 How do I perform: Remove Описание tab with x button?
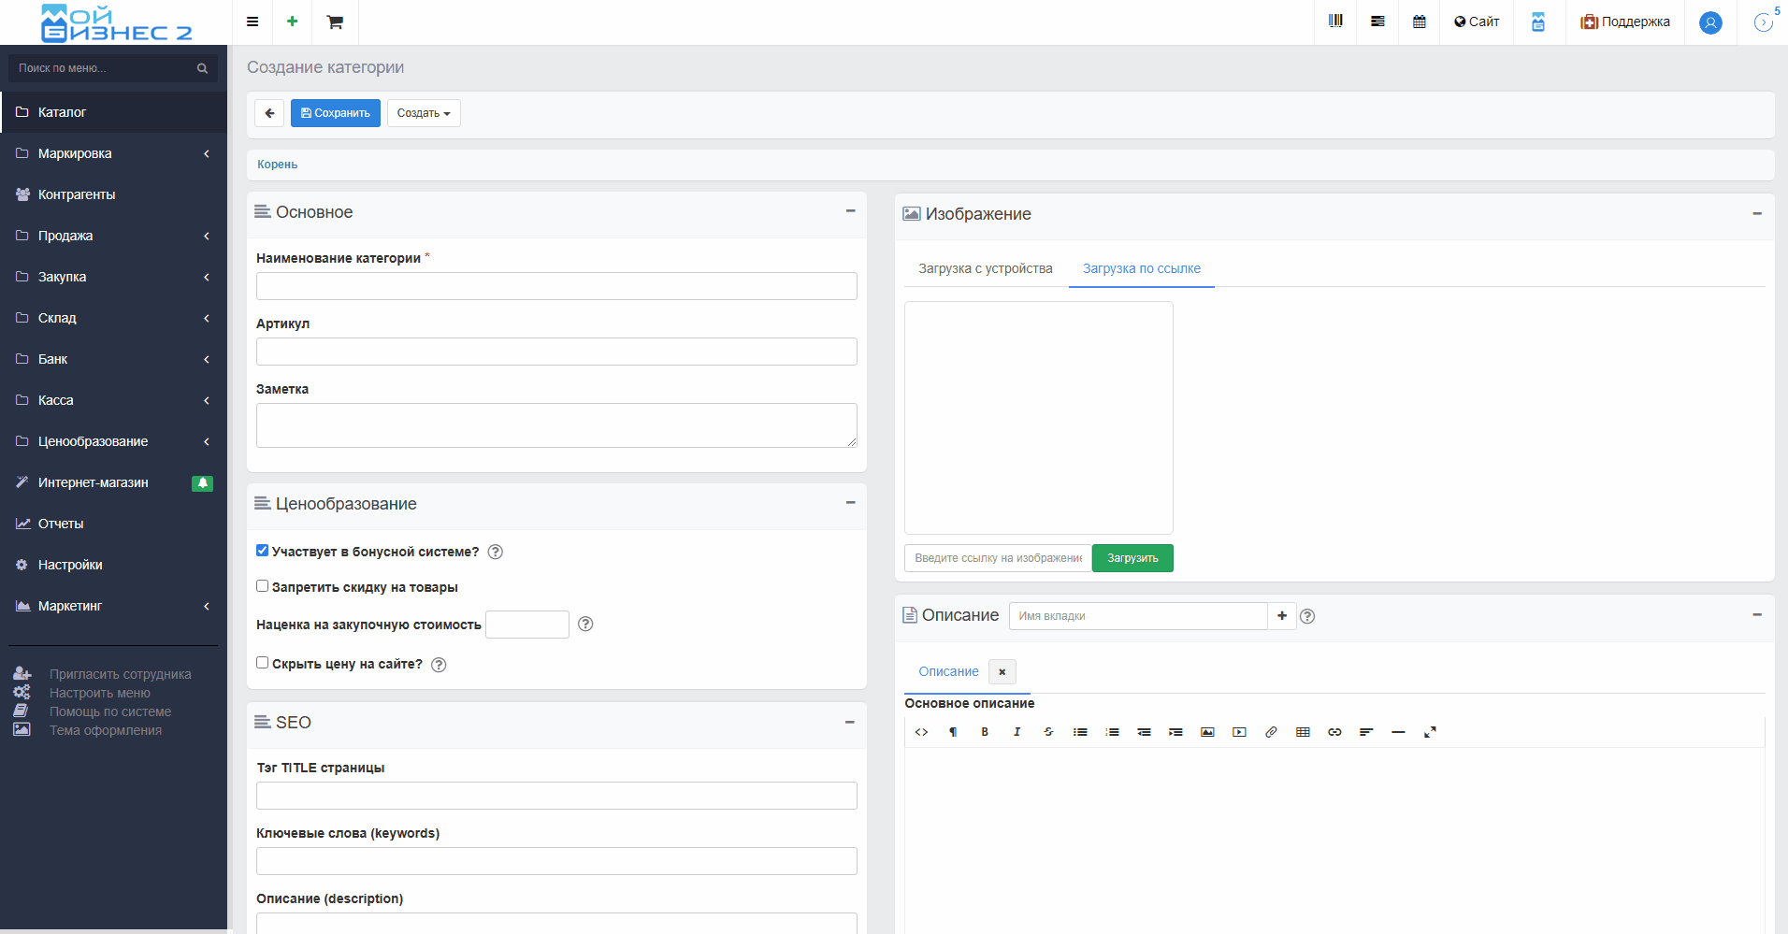pos(1002,671)
